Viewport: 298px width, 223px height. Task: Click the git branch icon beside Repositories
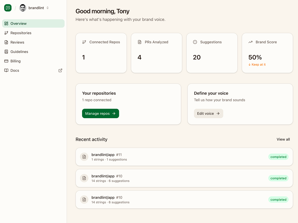(6, 33)
